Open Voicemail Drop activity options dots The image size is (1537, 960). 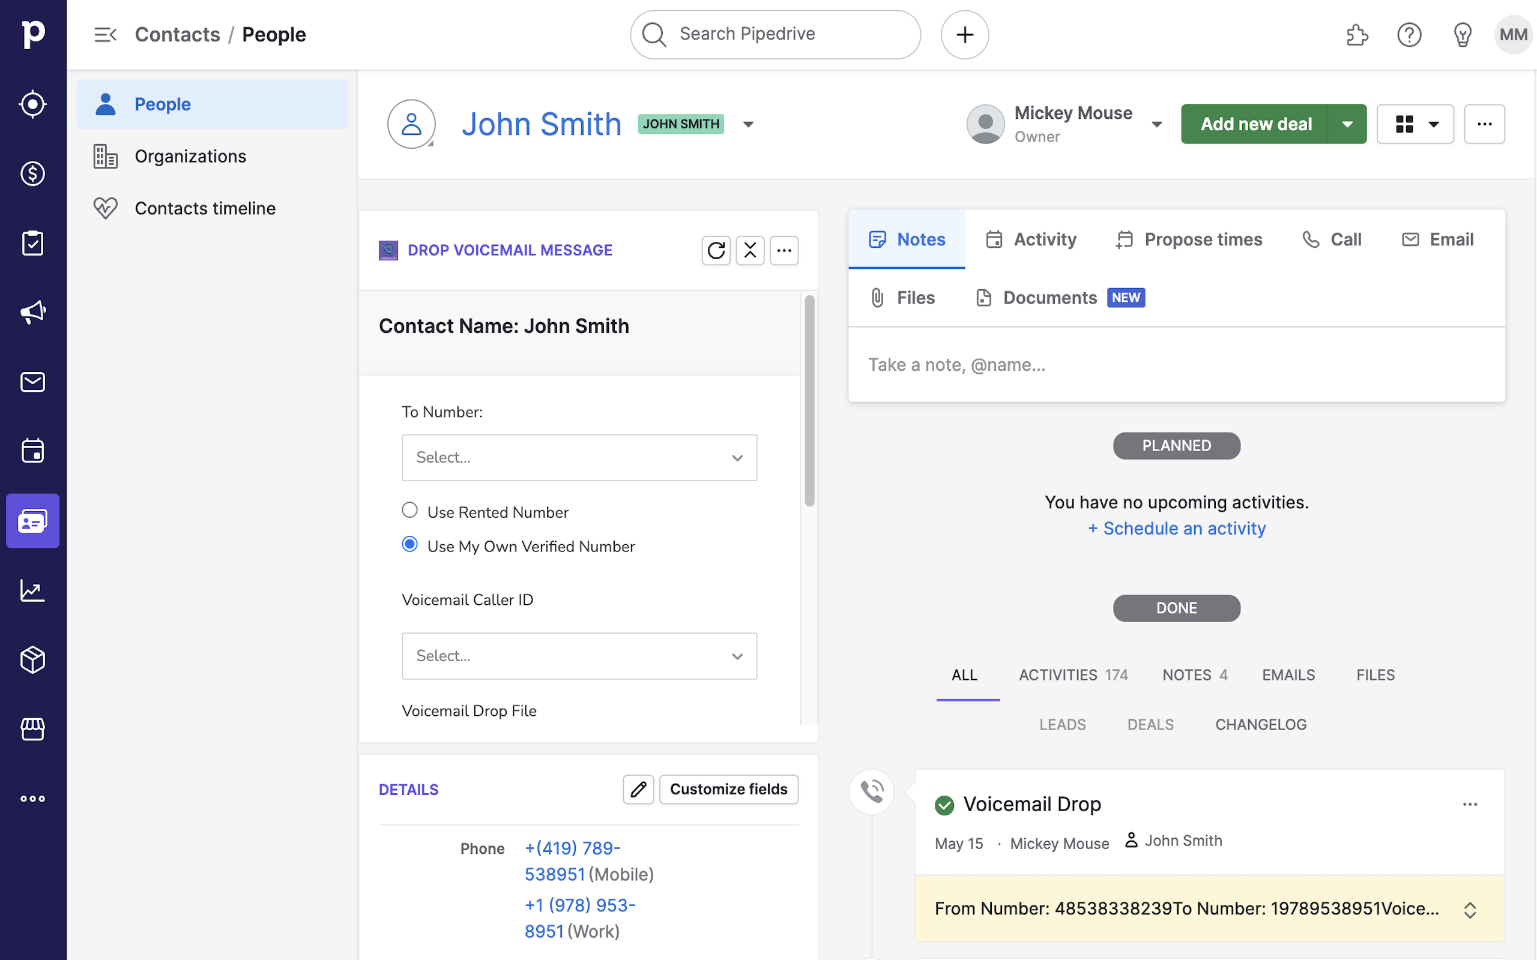pyautogui.click(x=1470, y=805)
